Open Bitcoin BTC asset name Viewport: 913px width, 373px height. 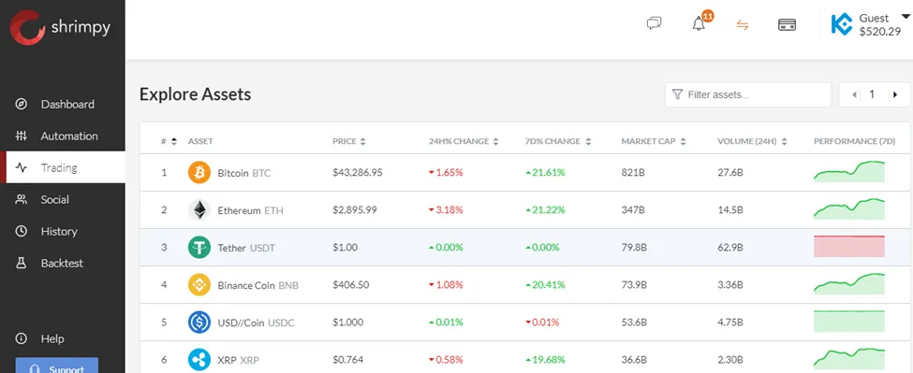pos(244,173)
